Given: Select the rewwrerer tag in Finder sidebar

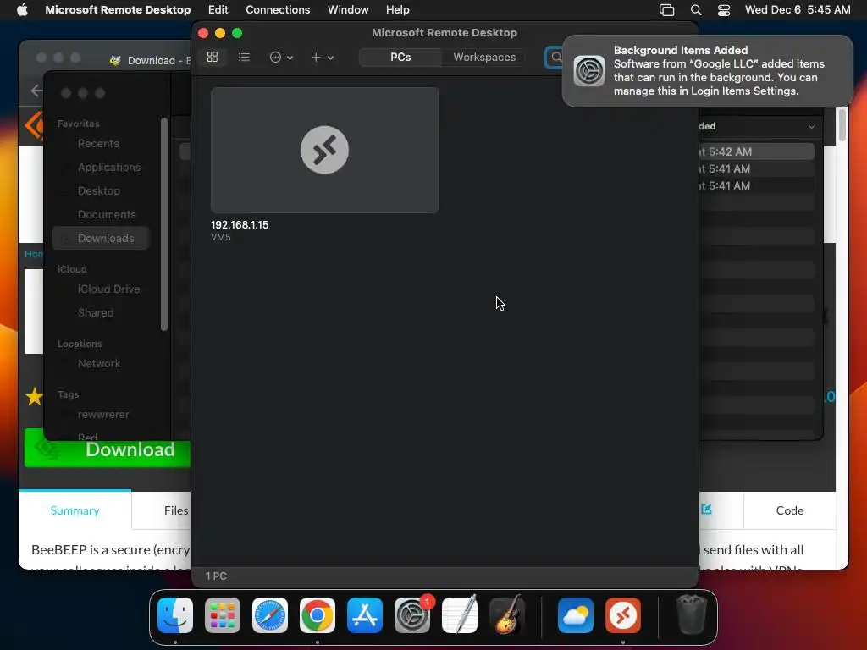Looking at the screenshot, I should pyautogui.click(x=102, y=415).
